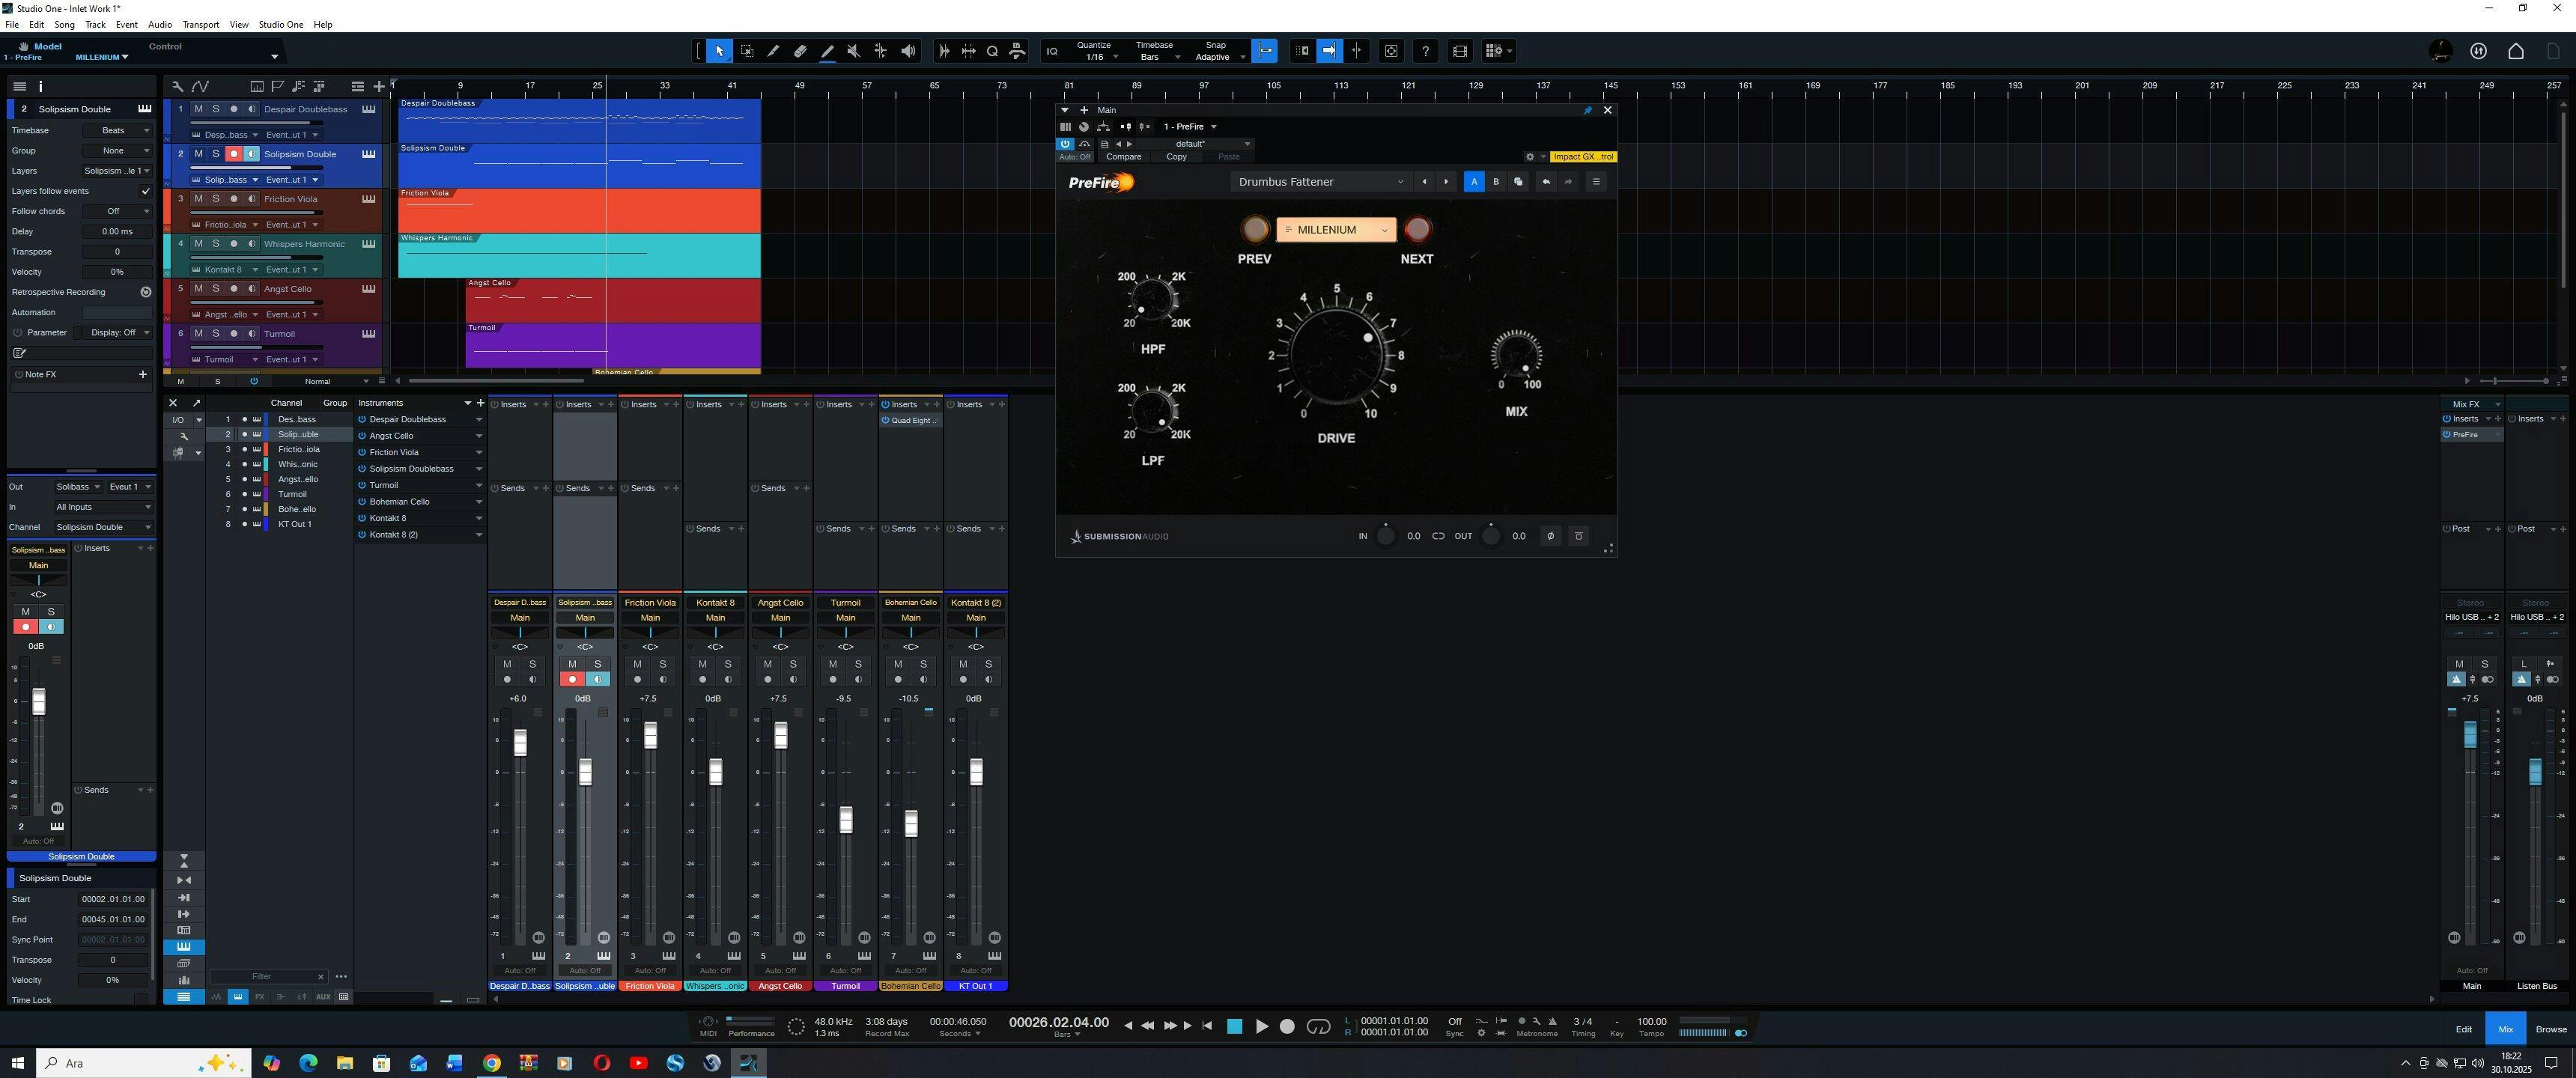Open the Transport menu
2576x1078 pixels.
click(200, 24)
